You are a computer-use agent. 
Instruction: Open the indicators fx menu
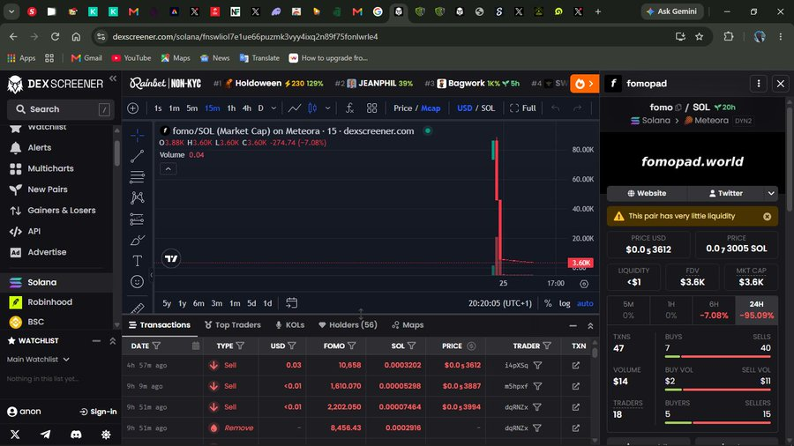tap(349, 108)
